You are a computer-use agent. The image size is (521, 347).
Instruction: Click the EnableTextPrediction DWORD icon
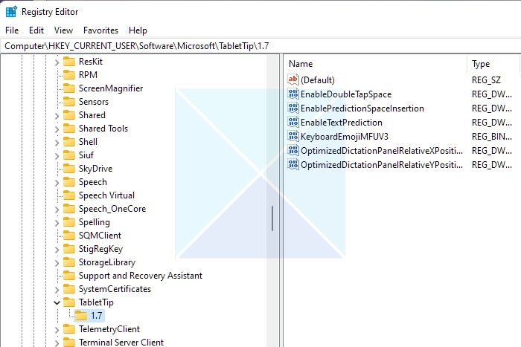point(293,122)
